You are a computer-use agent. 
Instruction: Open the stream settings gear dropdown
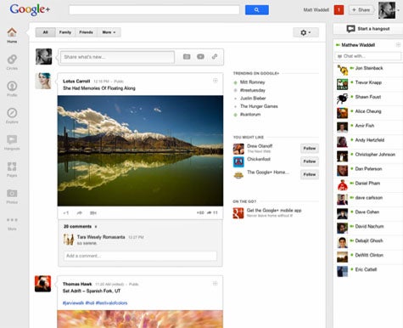[x=305, y=32]
